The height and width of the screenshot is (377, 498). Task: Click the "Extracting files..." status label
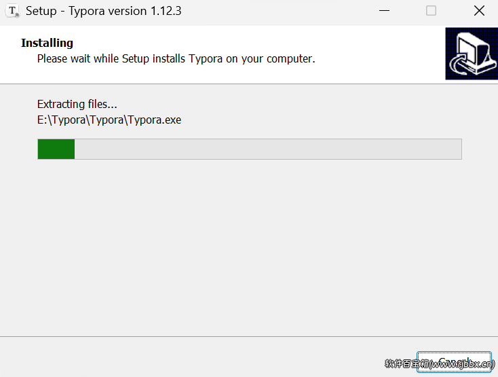[x=77, y=104]
